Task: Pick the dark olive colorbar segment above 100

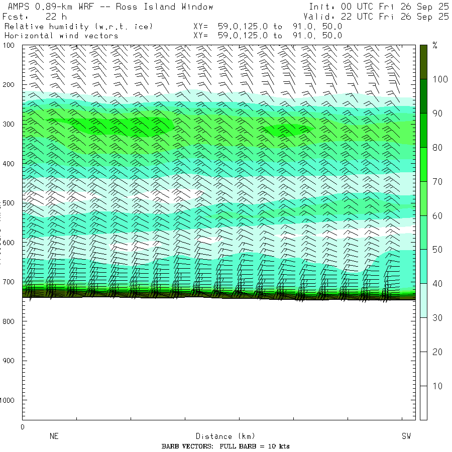Action: [423, 62]
